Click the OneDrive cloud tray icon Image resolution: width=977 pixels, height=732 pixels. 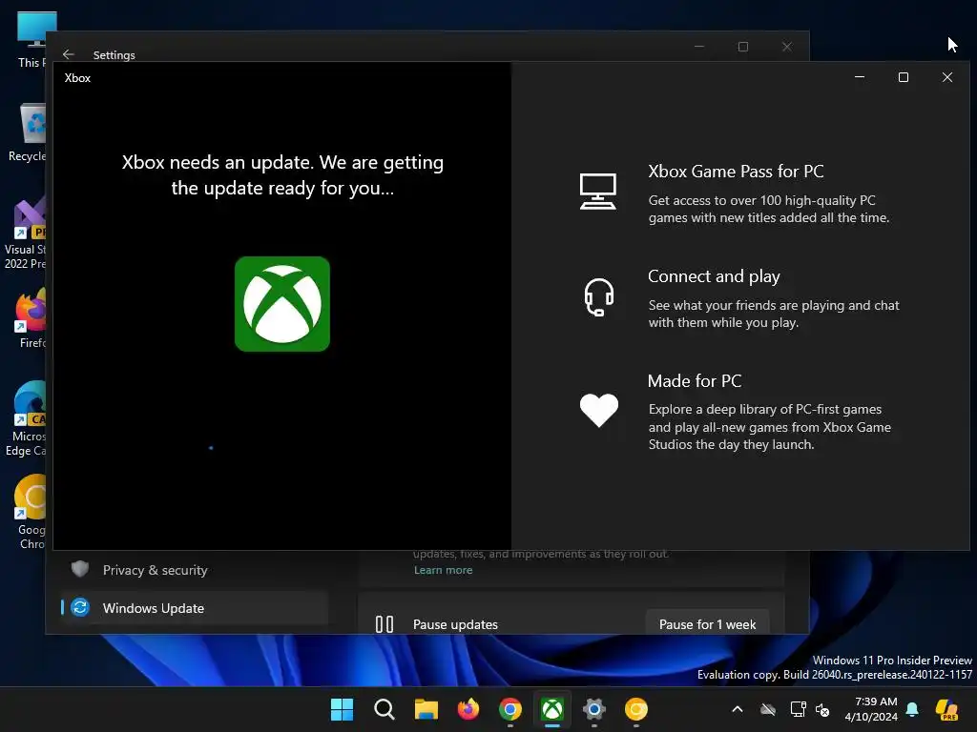tap(768, 709)
